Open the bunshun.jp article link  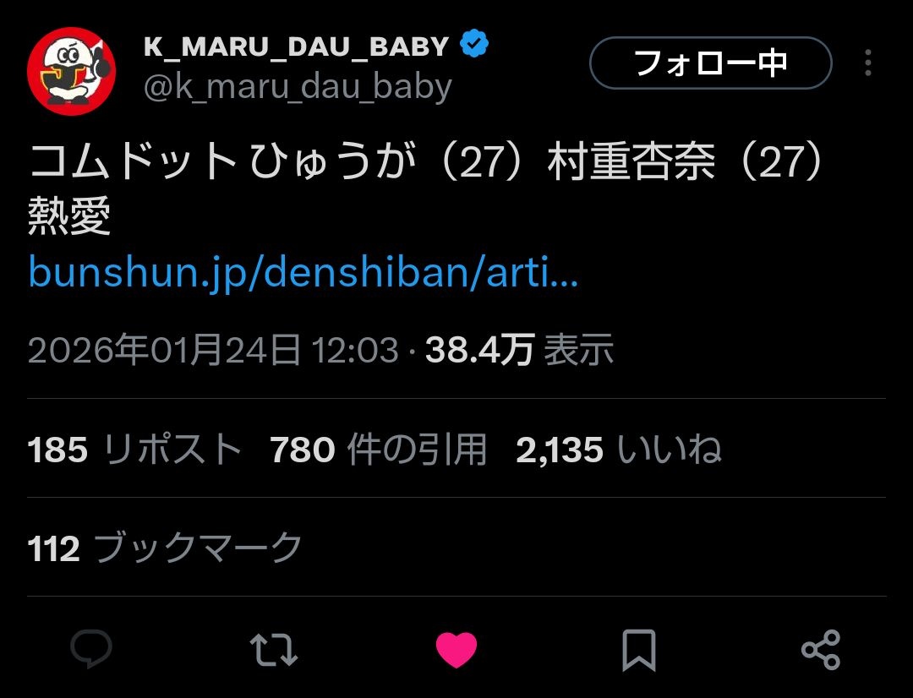(x=303, y=272)
